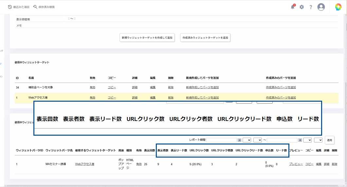Copy the MAセミナー誘導 widget part
Screen dimensions: 347x187
pyautogui.click(x=309, y=164)
